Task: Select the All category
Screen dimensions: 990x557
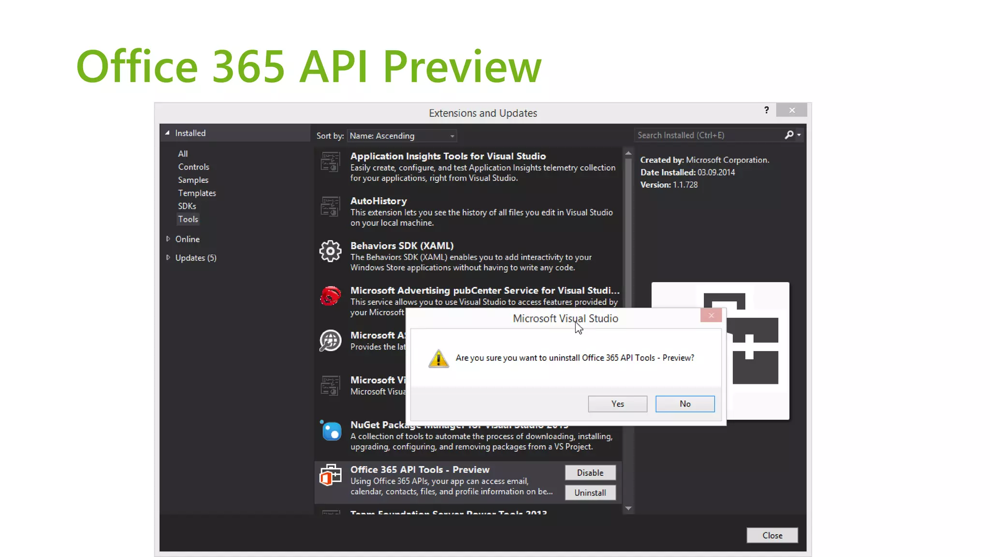Action: (183, 154)
